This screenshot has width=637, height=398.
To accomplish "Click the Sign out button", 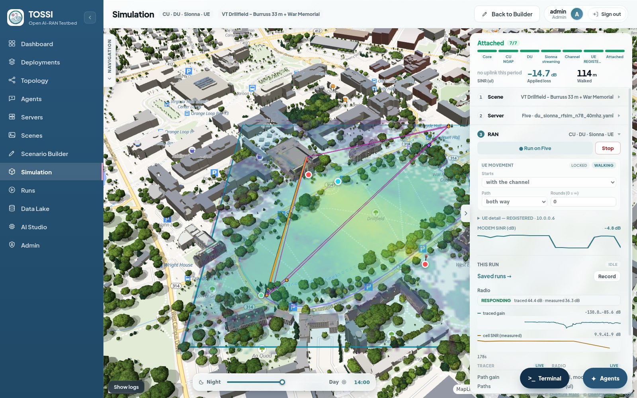I will pos(607,14).
